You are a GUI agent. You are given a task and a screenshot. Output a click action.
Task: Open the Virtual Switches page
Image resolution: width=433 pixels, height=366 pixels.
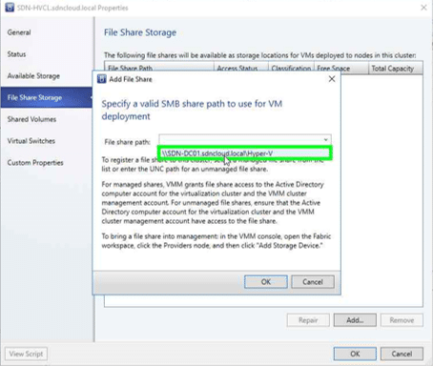(31, 141)
